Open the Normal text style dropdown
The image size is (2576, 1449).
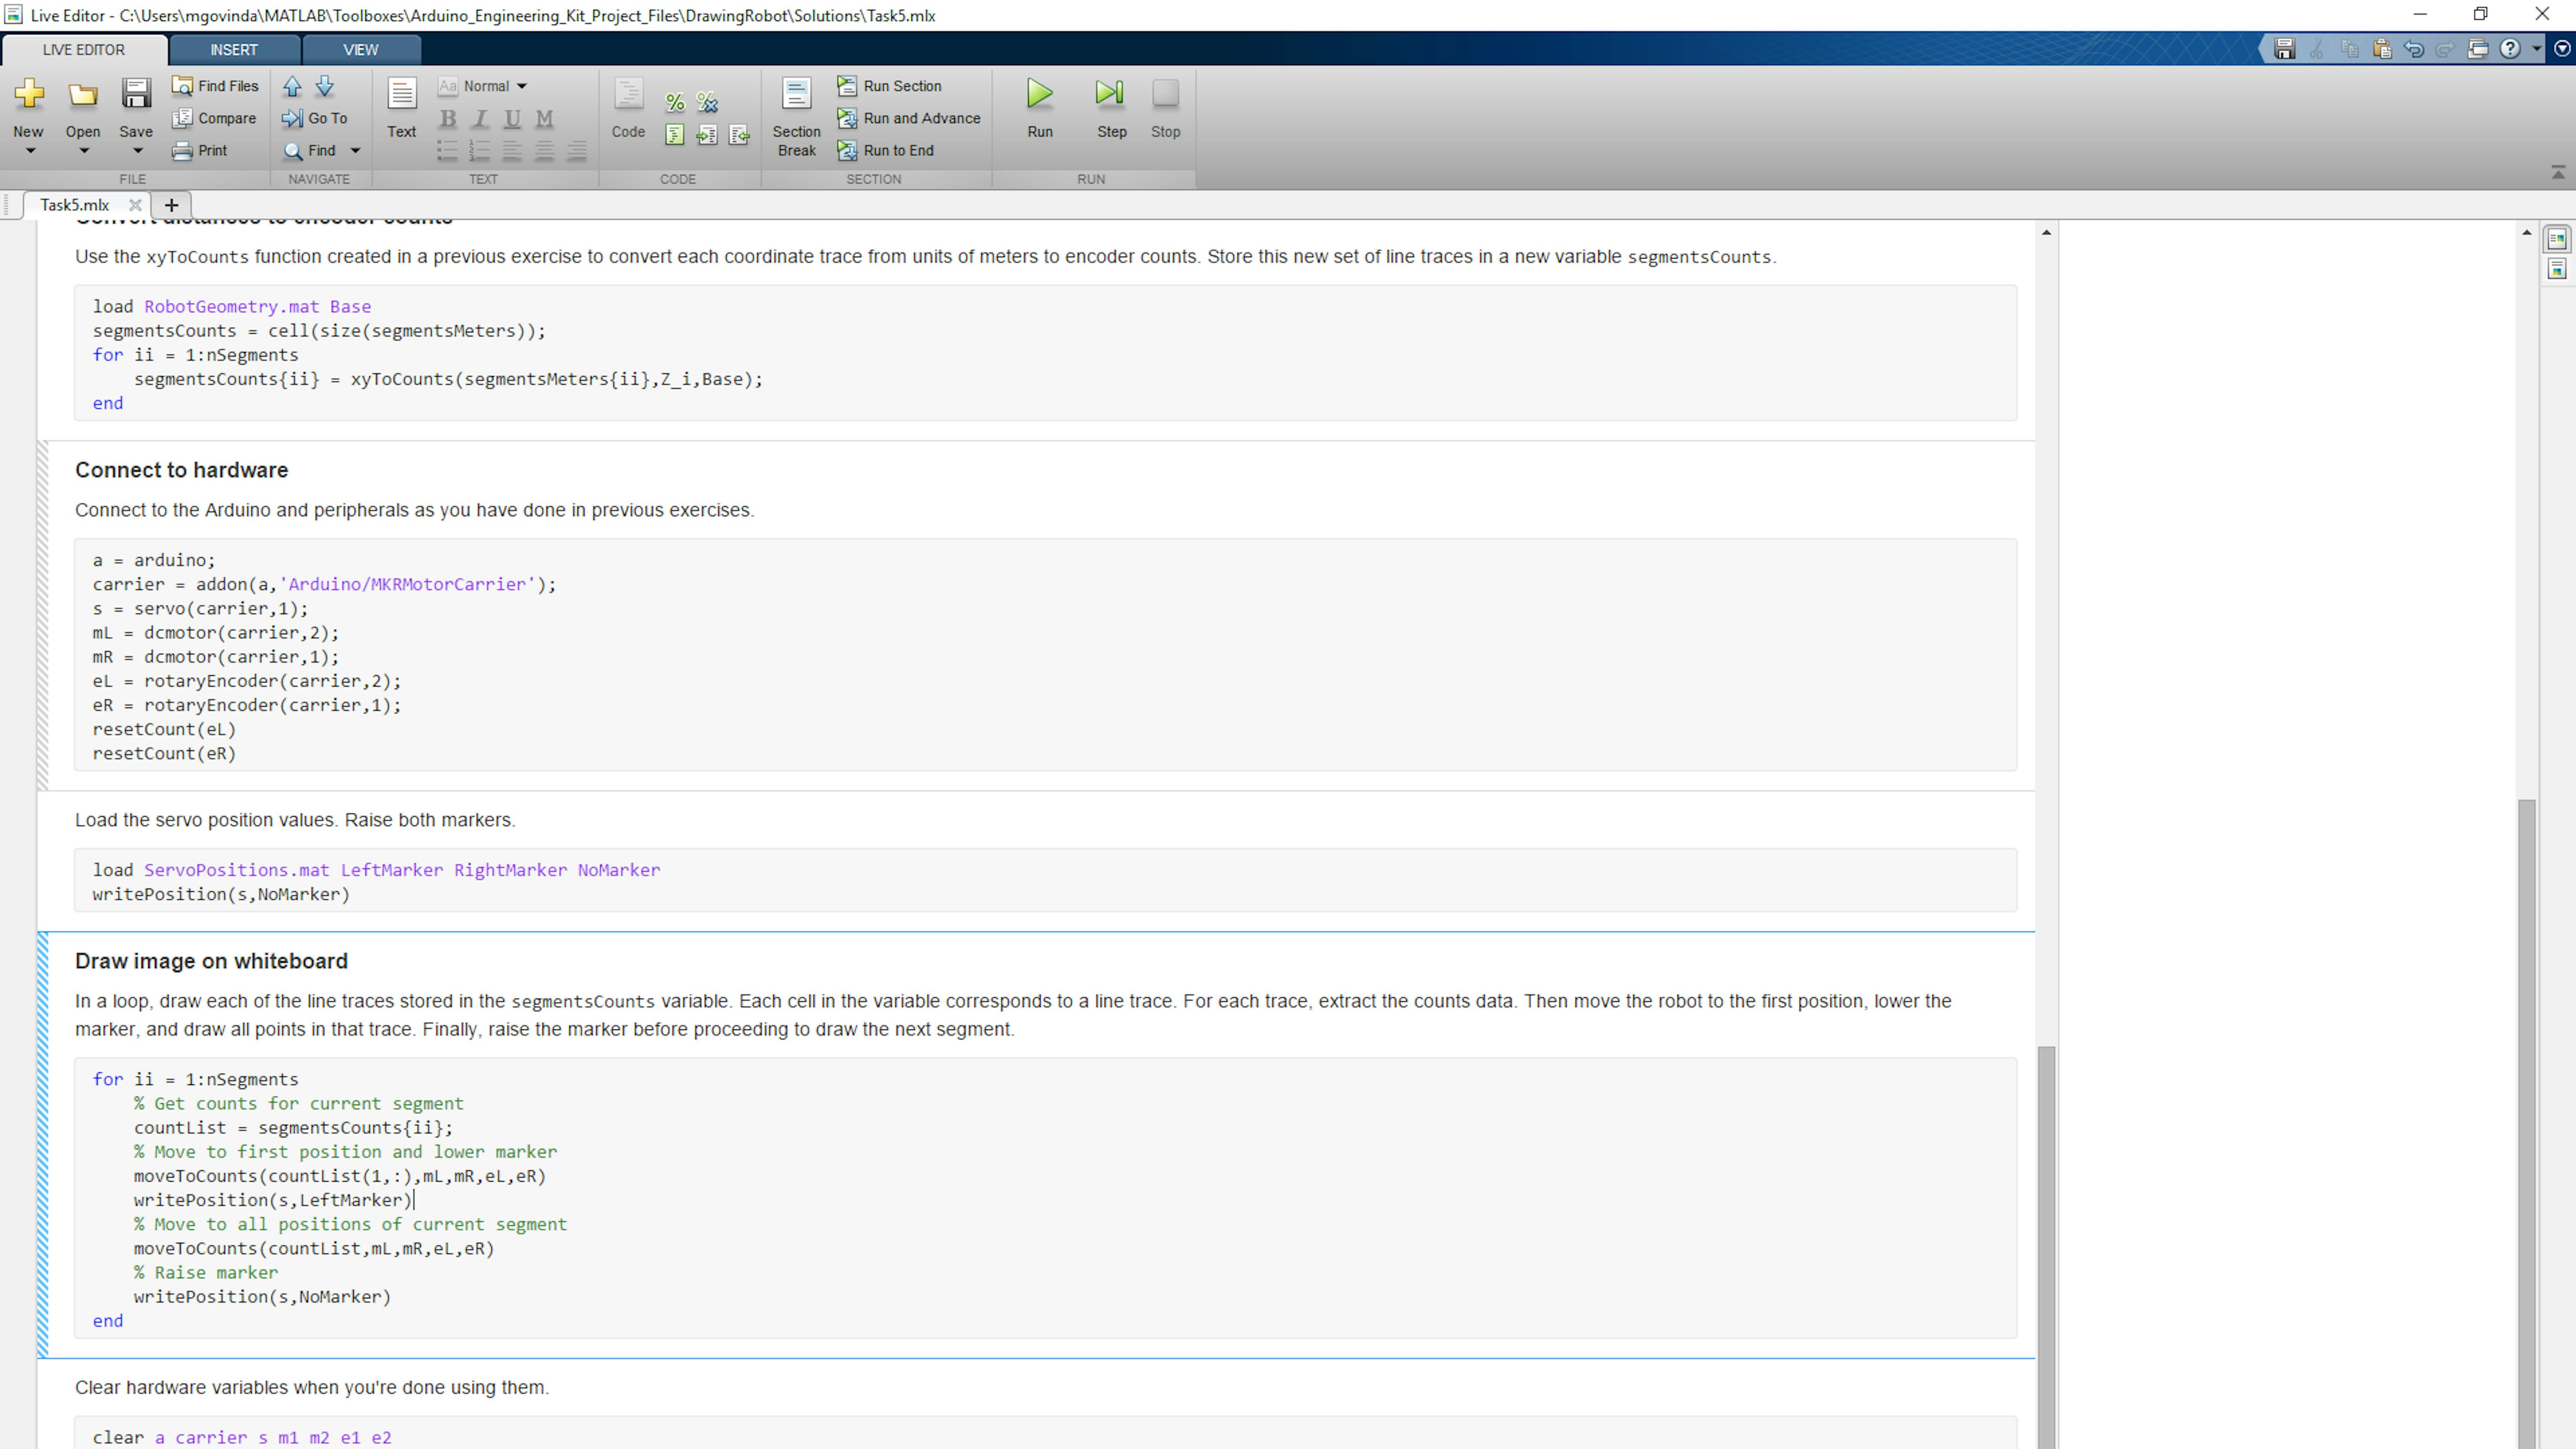click(x=483, y=86)
